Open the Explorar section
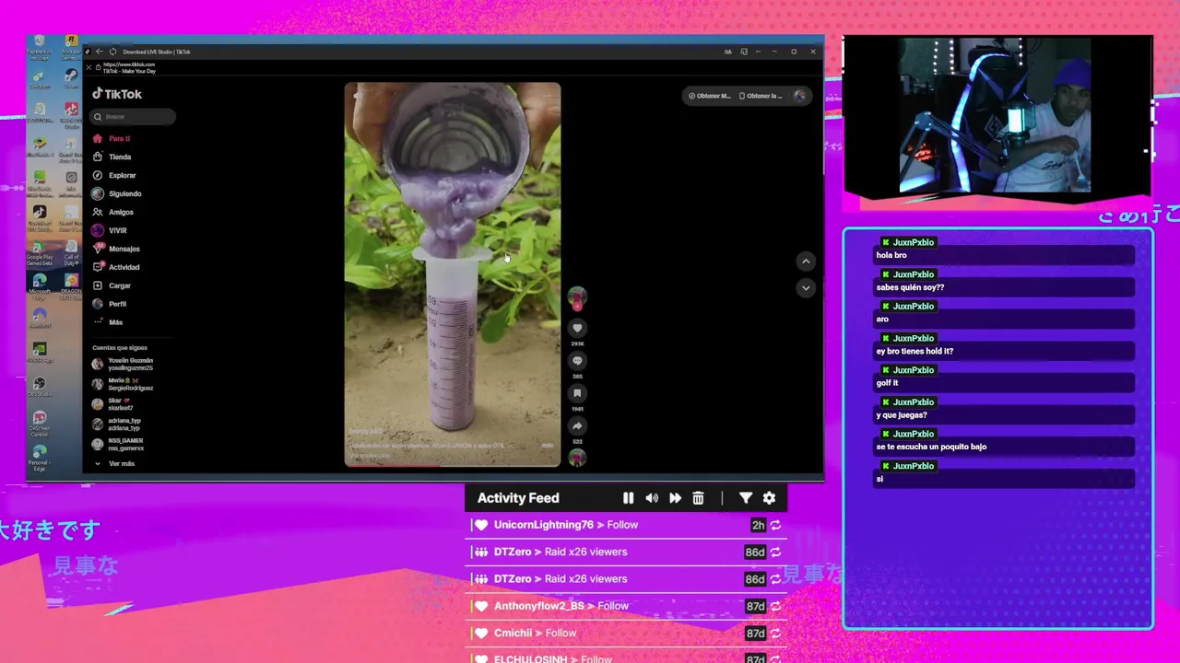Image resolution: width=1180 pixels, height=663 pixels. (x=114, y=175)
